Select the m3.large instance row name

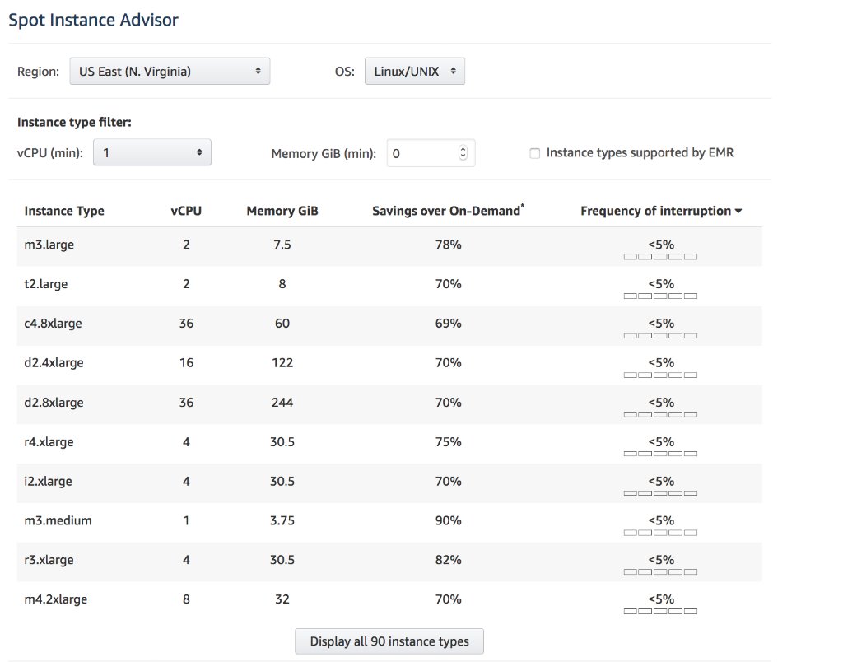49,245
